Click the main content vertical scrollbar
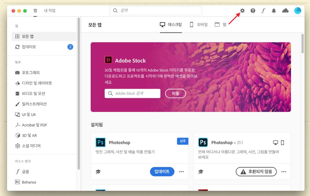This screenshot has width=310, height=196. click(x=303, y=43)
